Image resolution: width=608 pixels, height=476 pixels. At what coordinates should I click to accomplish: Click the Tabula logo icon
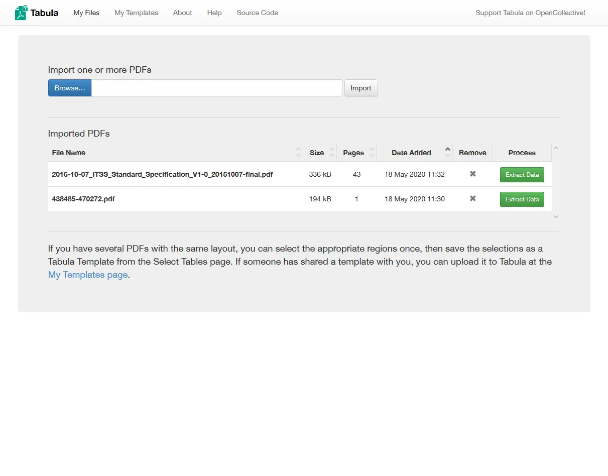pos(21,13)
